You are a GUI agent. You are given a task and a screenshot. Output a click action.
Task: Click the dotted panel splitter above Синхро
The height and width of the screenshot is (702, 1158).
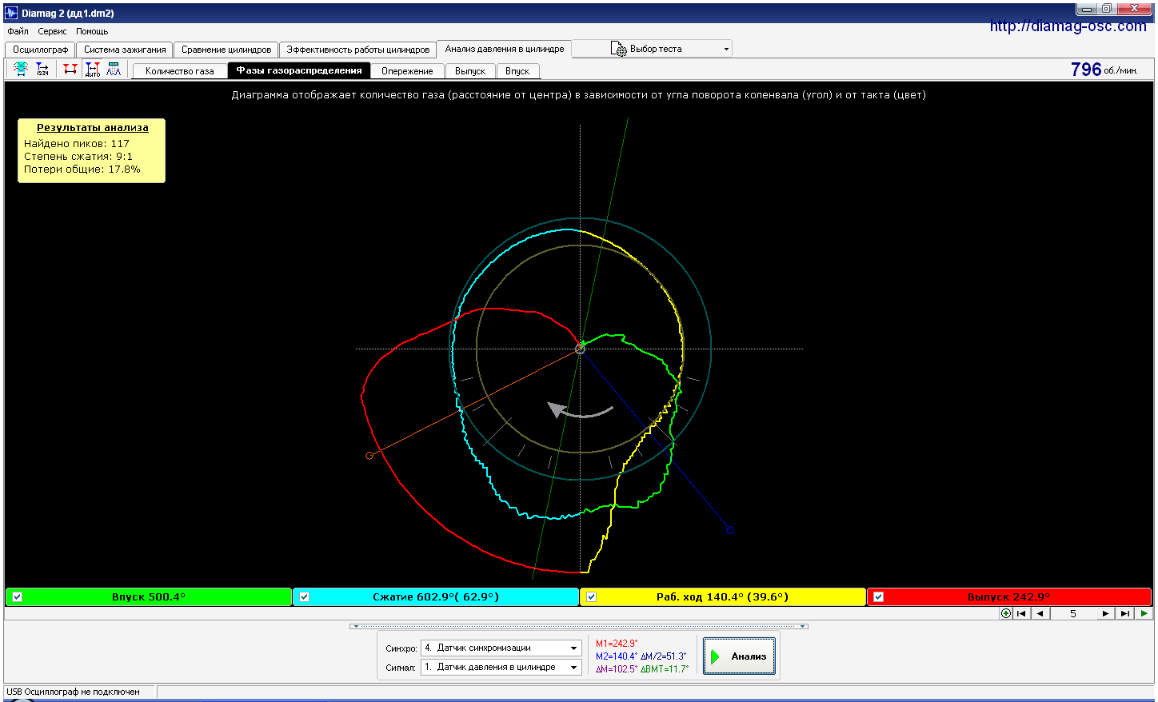pyautogui.click(x=579, y=626)
